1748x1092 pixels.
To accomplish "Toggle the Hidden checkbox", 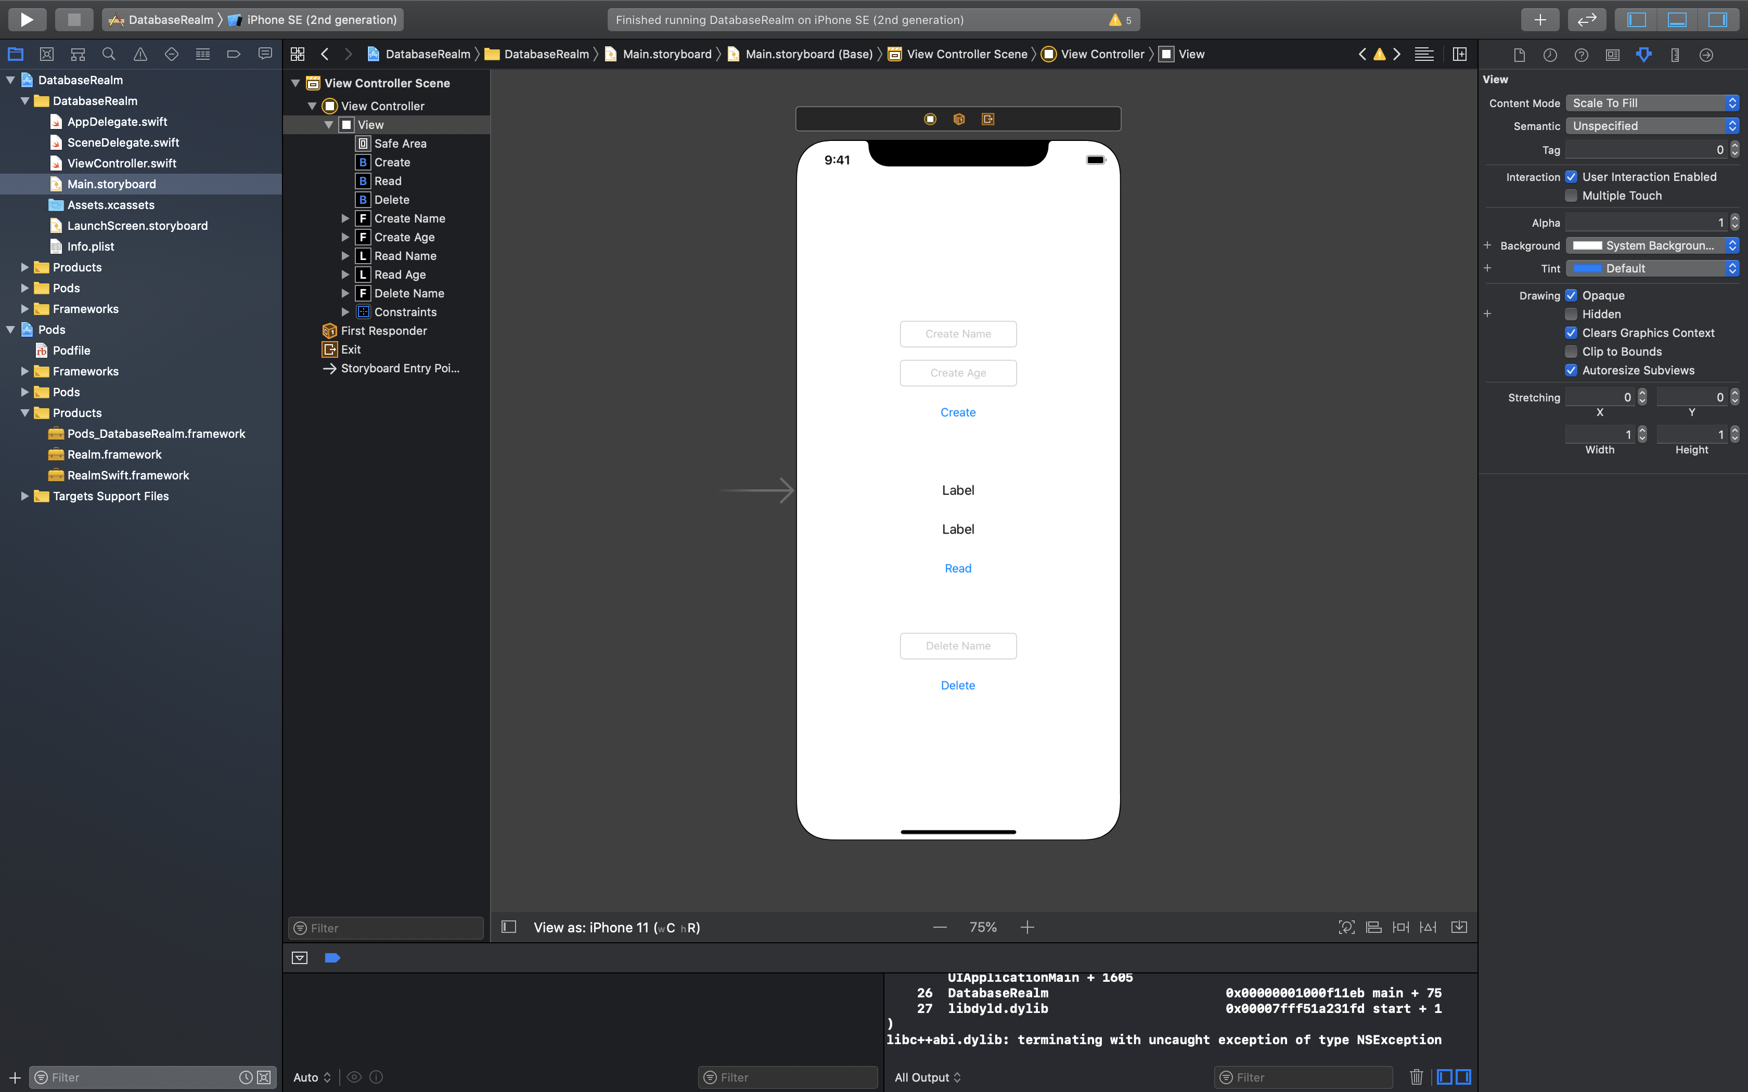I will 1571,314.
